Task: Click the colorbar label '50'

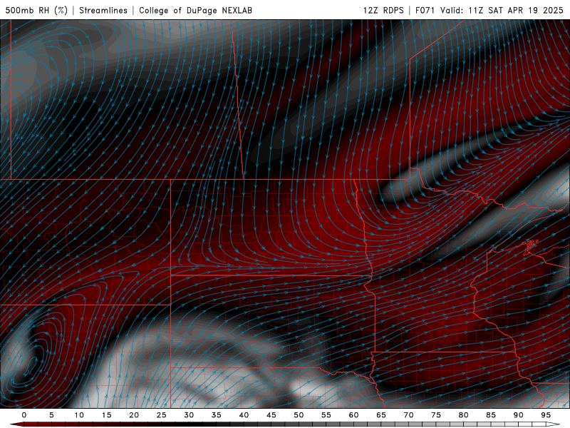Action: pos(299,415)
